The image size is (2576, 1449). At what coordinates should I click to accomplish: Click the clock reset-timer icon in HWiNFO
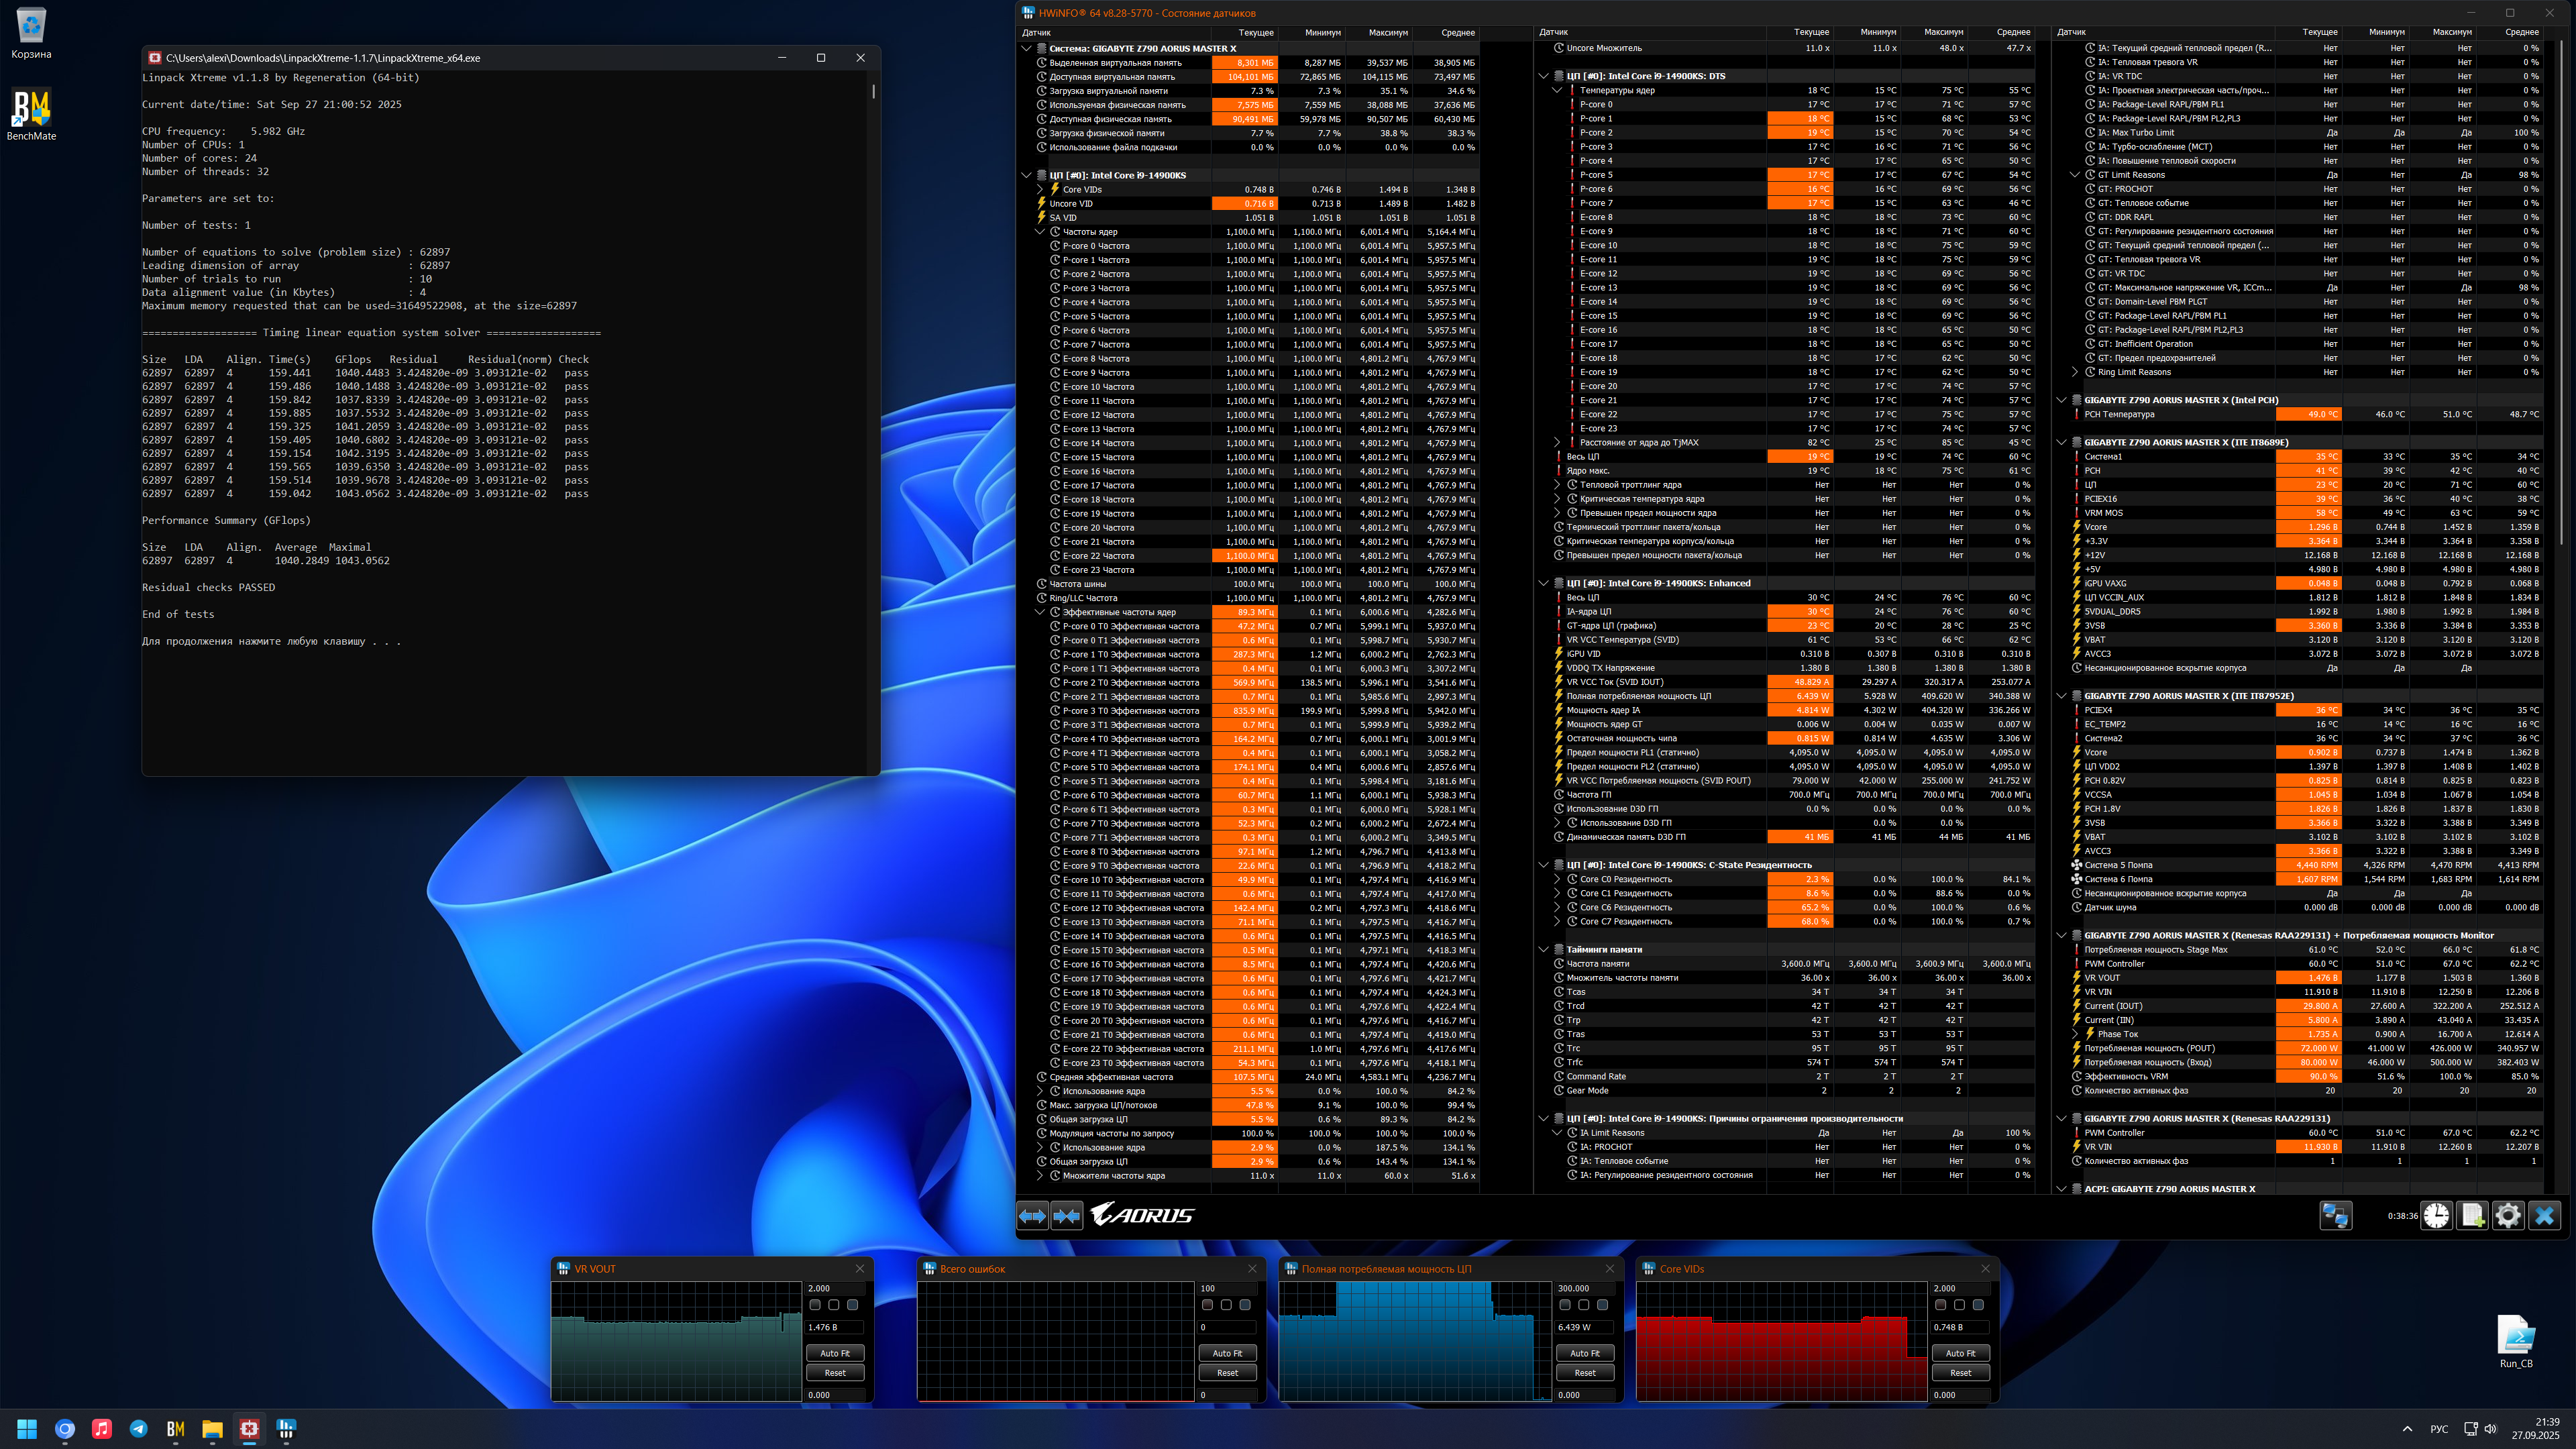coord(2436,1215)
